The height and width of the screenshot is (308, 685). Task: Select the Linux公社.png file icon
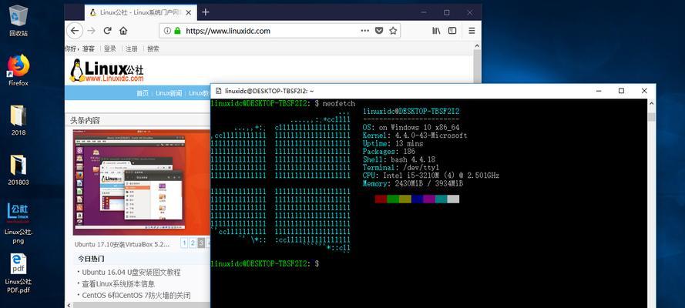tap(18, 223)
